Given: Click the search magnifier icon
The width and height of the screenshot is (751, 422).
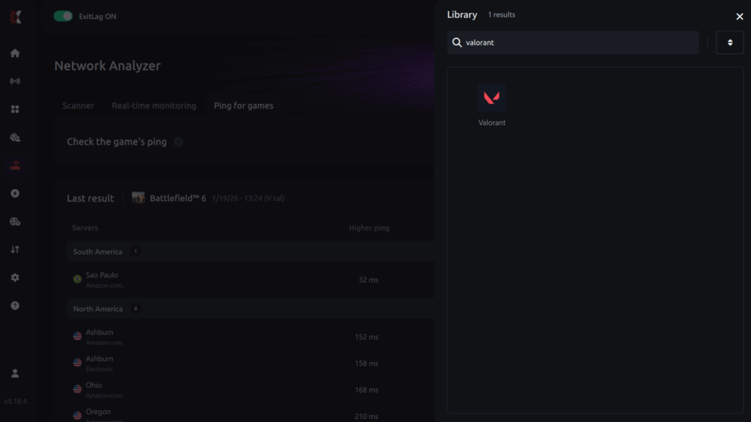Looking at the screenshot, I should [x=457, y=43].
